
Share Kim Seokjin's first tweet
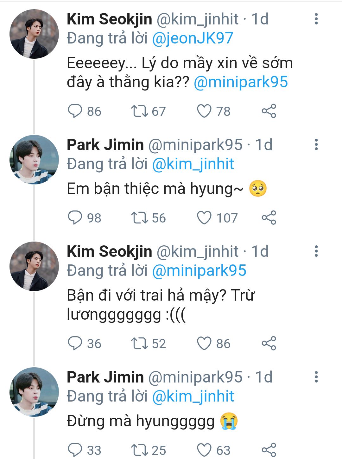(269, 111)
